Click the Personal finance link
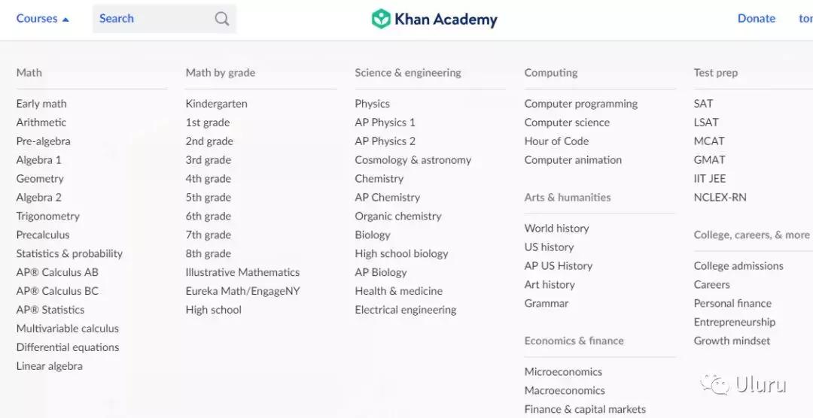 732,304
